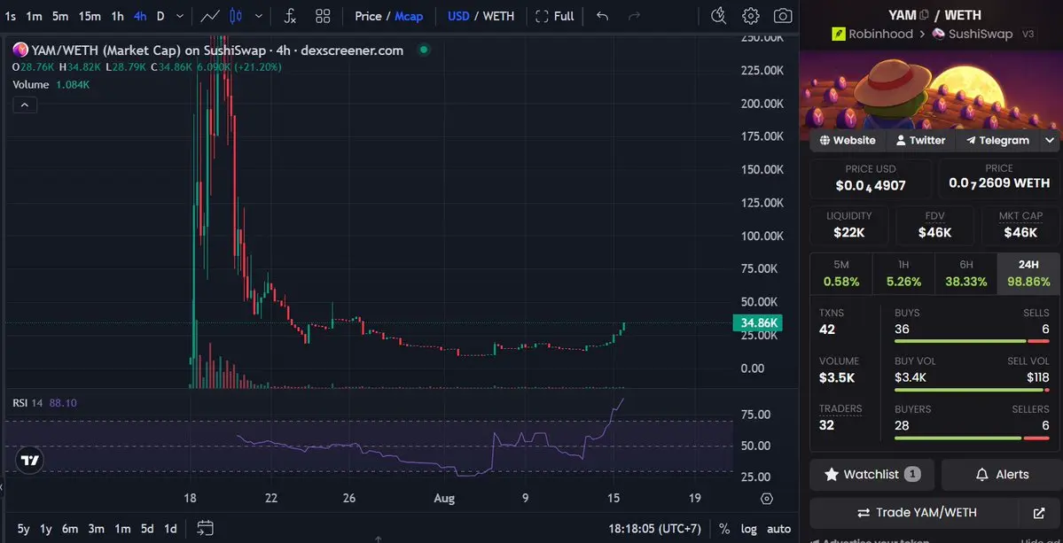Open chart settings gear icon

(750, 16)
